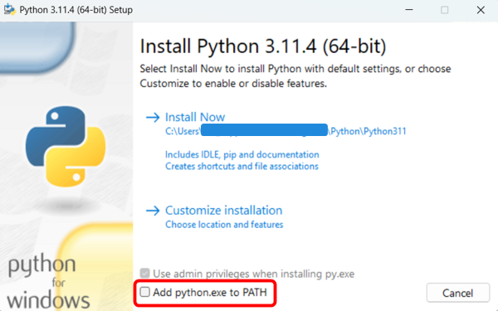Close the Python Setup window
The width and height of the screenshot is (498, 311).
[x=481, y=10]
